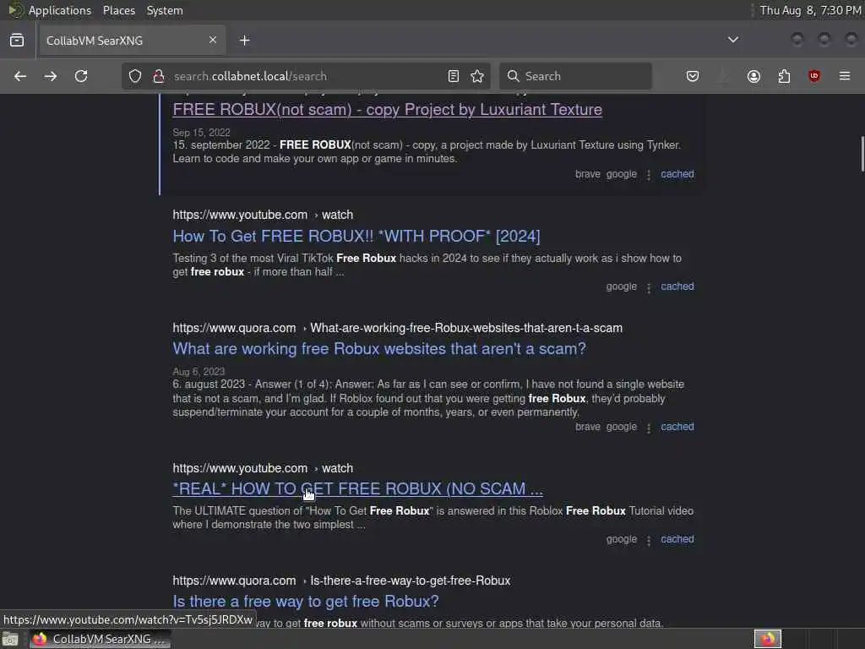Screen dimensions: 865x649
Task: Open the Pocket save icon
Action: pyautogui.click(x=693, y=76)
